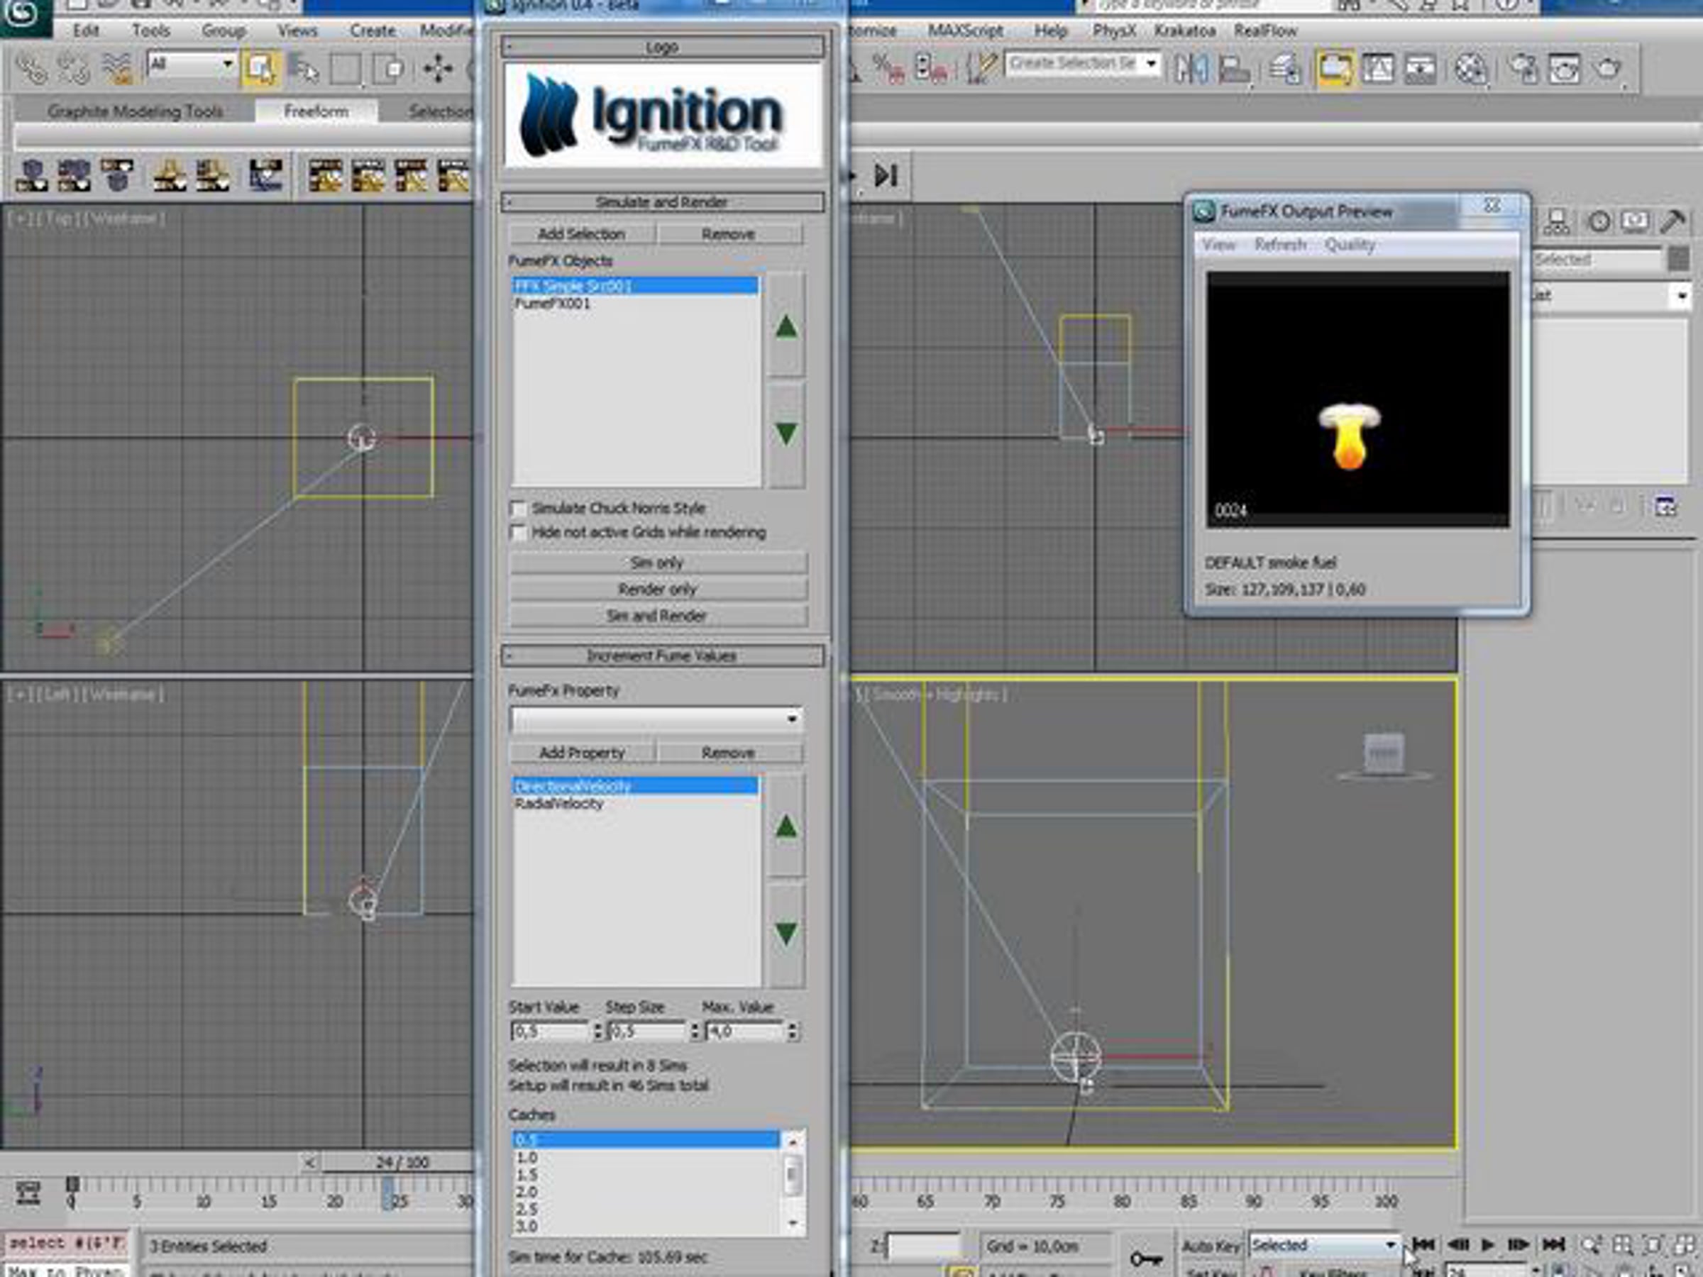
Task: Collapse the Logo rollout
Action: [x=662, y=48]
